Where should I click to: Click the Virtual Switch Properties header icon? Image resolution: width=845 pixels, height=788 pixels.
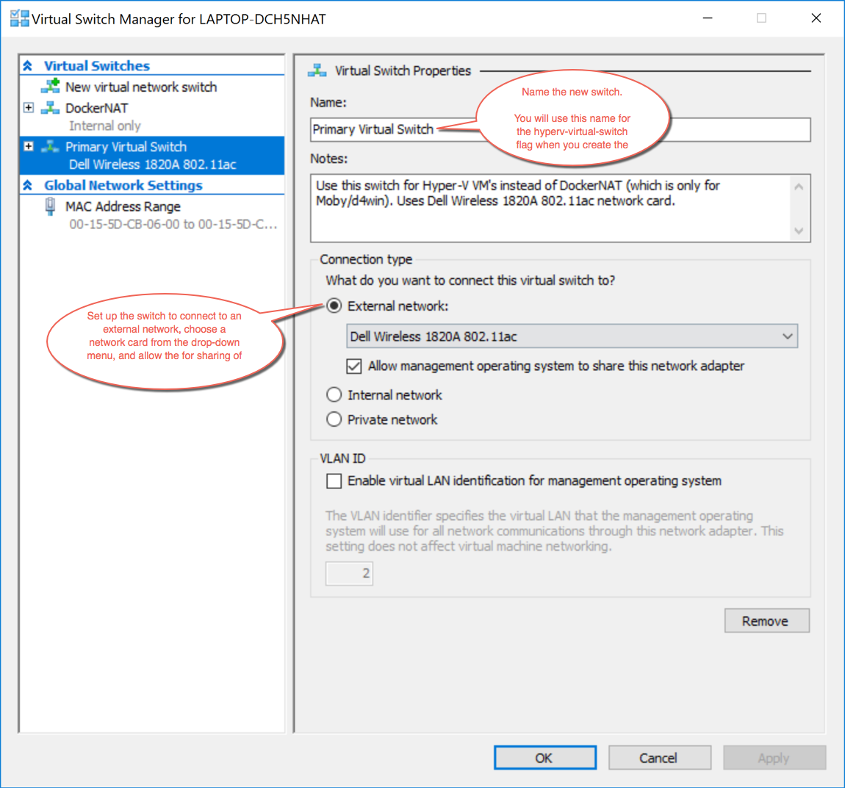[x=319, y=70]
